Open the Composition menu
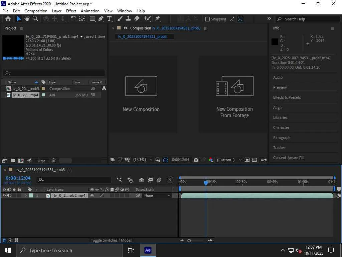The width and height of the screenshot is (342, 257). tap(36, 11)
